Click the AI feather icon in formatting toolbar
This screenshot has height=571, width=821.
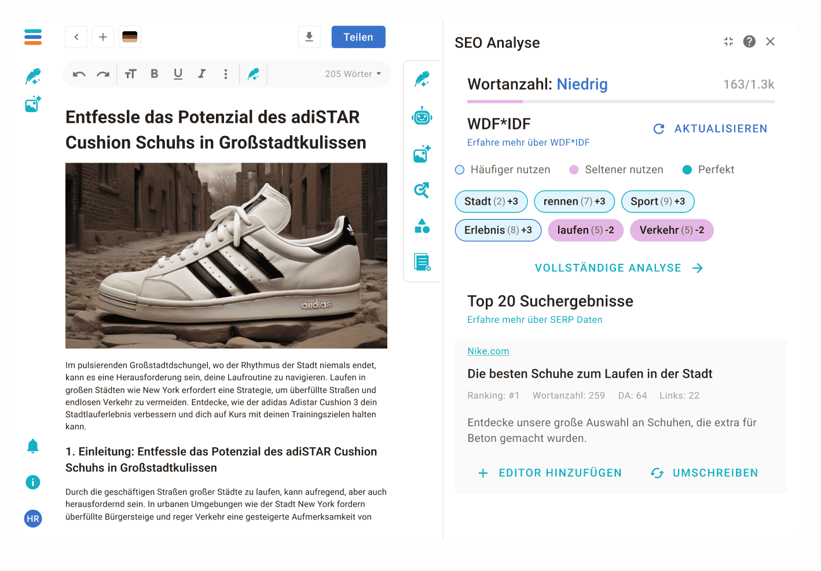[254, 74]
